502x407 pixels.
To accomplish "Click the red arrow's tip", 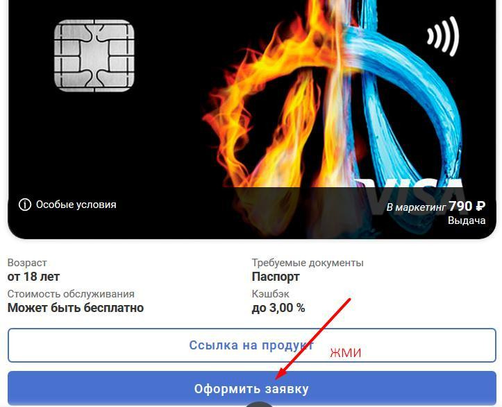I will pyautogui.click(x=278, y=377).
